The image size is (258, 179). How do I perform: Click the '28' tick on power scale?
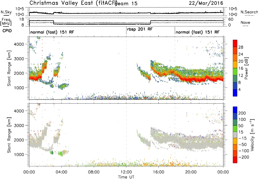point(241,47)
